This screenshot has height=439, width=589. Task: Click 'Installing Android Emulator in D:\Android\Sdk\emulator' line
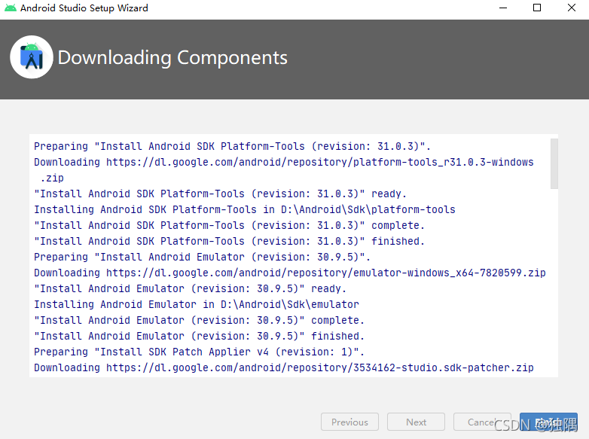pos(197,304)
